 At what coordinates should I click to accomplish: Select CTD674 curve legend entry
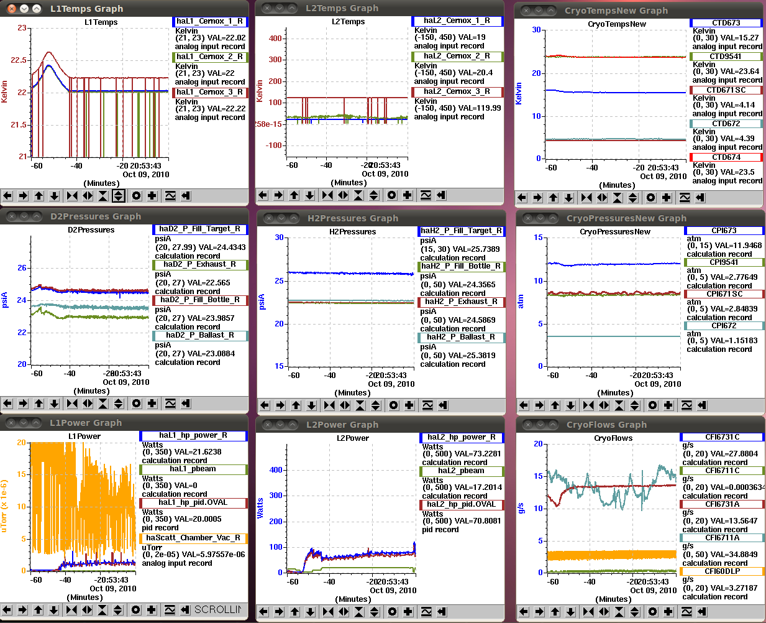point(726,157)
